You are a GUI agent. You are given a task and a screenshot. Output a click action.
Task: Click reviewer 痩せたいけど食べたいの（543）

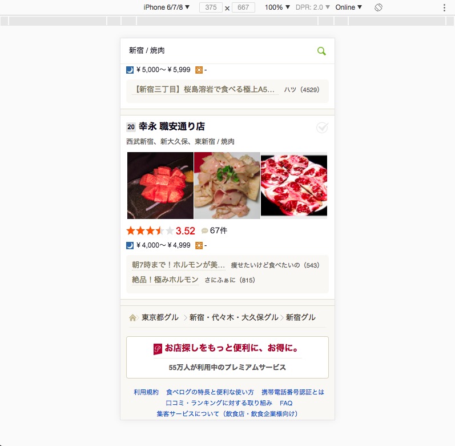(275, 265)
